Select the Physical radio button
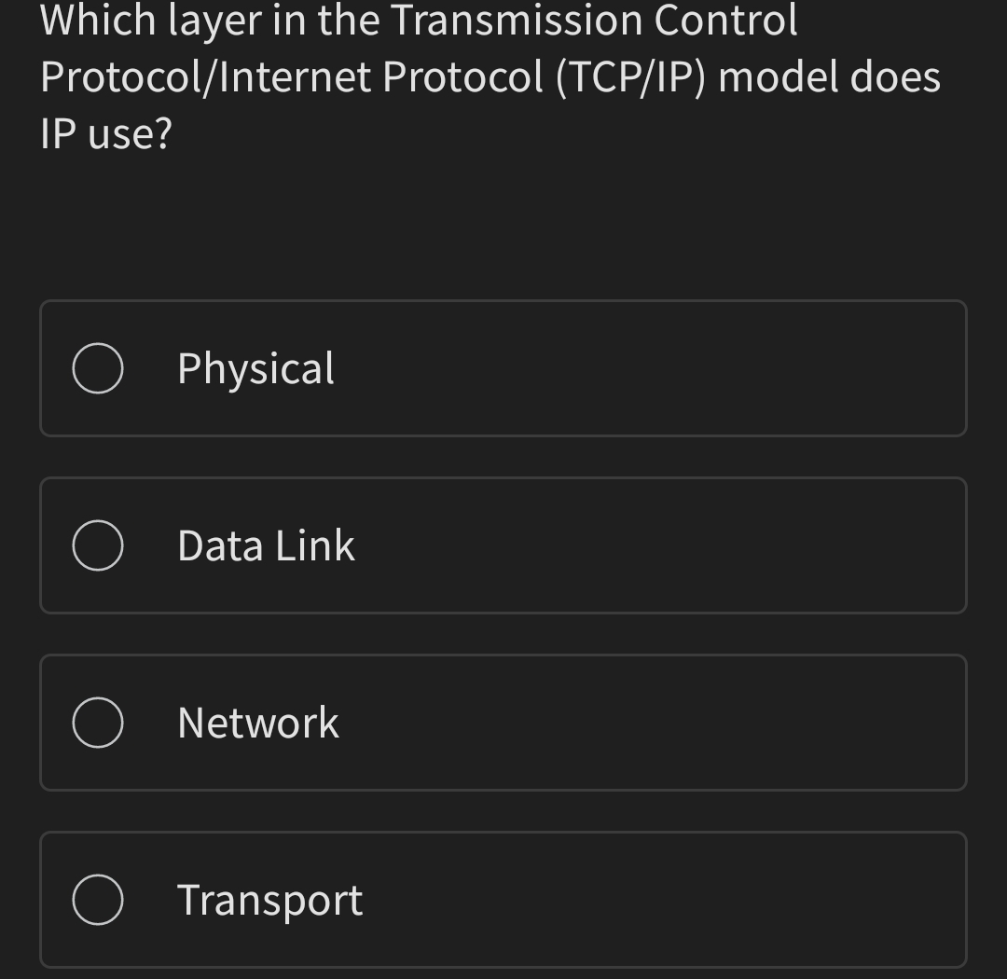Image resolution: width=1007 pixels, height=979 pixels. tap(97, 367)
